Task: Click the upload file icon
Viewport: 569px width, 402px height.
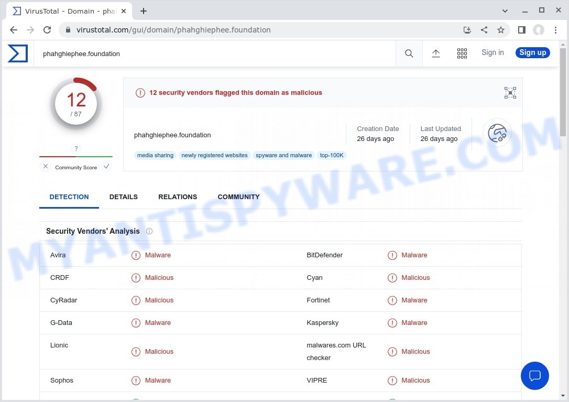Action: (436, 53)
